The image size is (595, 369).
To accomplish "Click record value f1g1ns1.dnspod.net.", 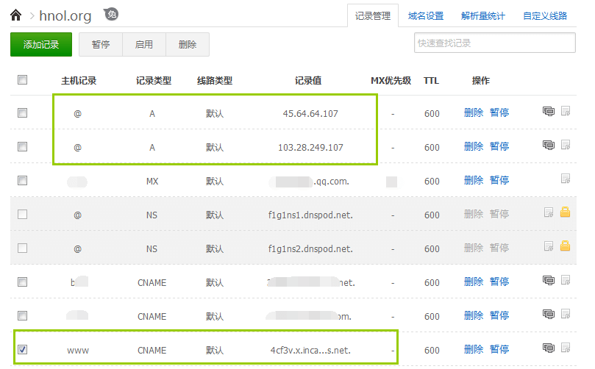I will (x=310, y=215).
